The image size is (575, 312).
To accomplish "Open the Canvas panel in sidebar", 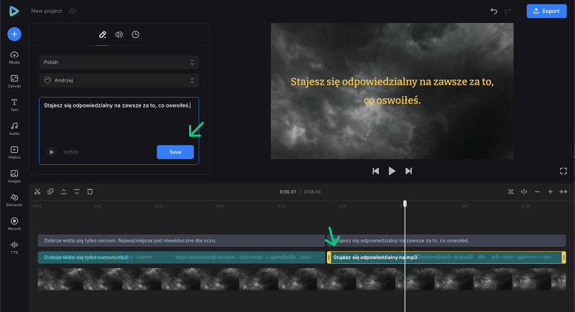I will coord(14,81).
